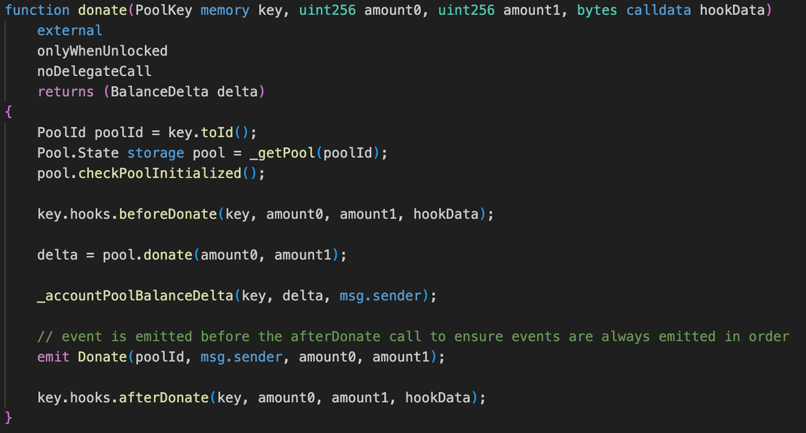Click 'BalanceDelta' return type
The image size is (806, 433).
click(159, 91)
